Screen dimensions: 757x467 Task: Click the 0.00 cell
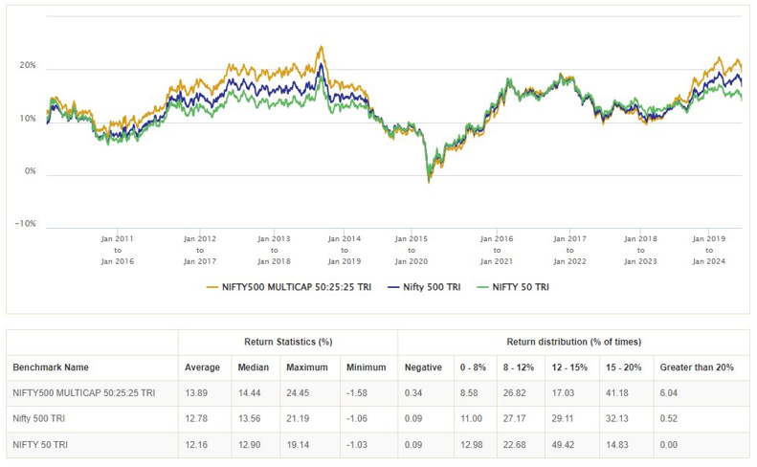pyautogui.click(x=669, y=445)
